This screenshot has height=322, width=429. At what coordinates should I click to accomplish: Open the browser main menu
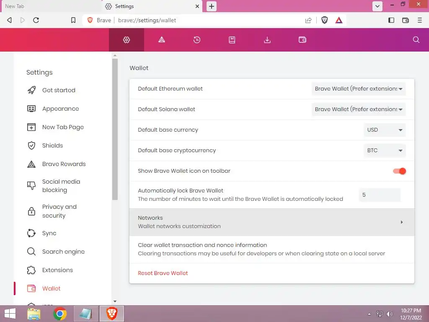(x=420, y=20)
